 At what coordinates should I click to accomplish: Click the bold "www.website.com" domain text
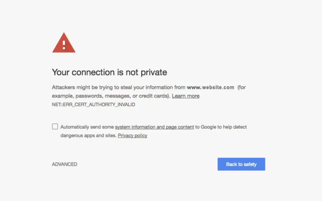point(210,87)
